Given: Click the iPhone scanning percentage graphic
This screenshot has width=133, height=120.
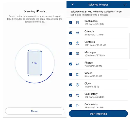Looking at the screenshot, I should [x=35, y=63].
